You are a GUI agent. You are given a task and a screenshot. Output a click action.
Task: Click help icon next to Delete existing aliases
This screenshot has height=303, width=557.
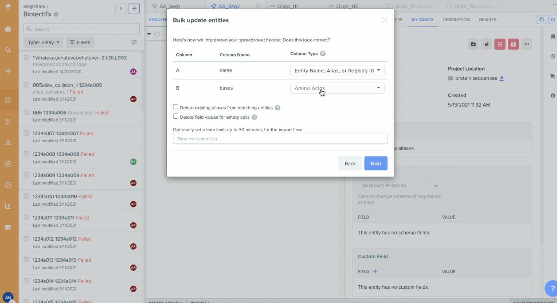click(277, 108)
